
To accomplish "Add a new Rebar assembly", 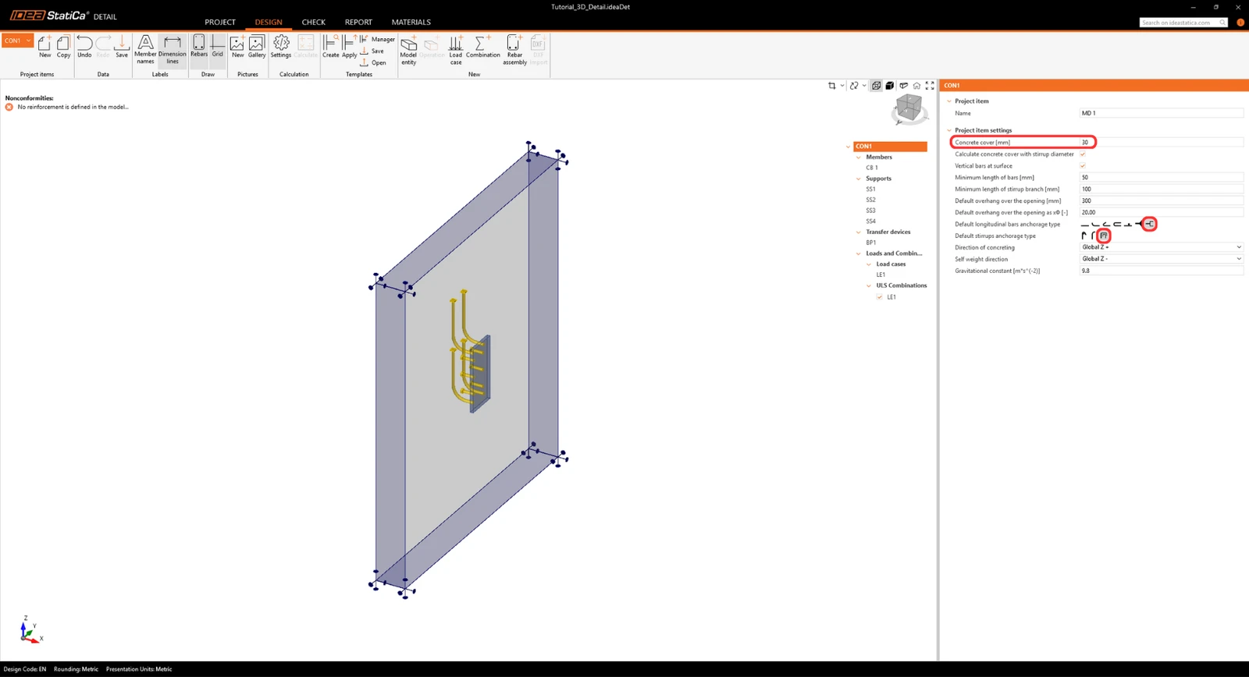I will pos(514,50).
